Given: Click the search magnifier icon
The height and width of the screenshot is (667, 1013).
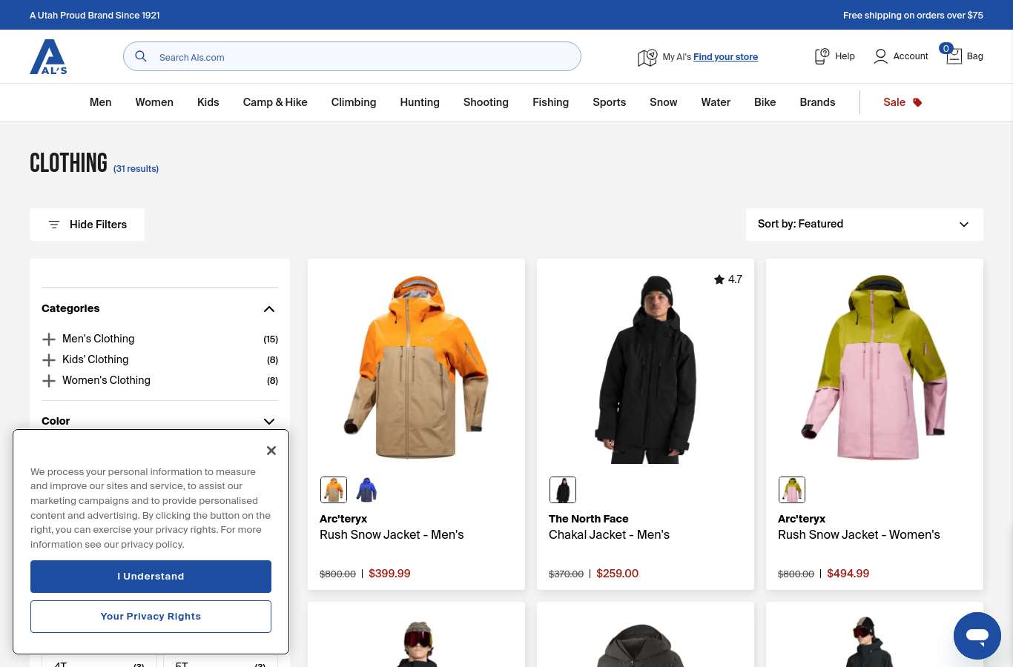Looking at the screenshot, I should tap(140, 56).
